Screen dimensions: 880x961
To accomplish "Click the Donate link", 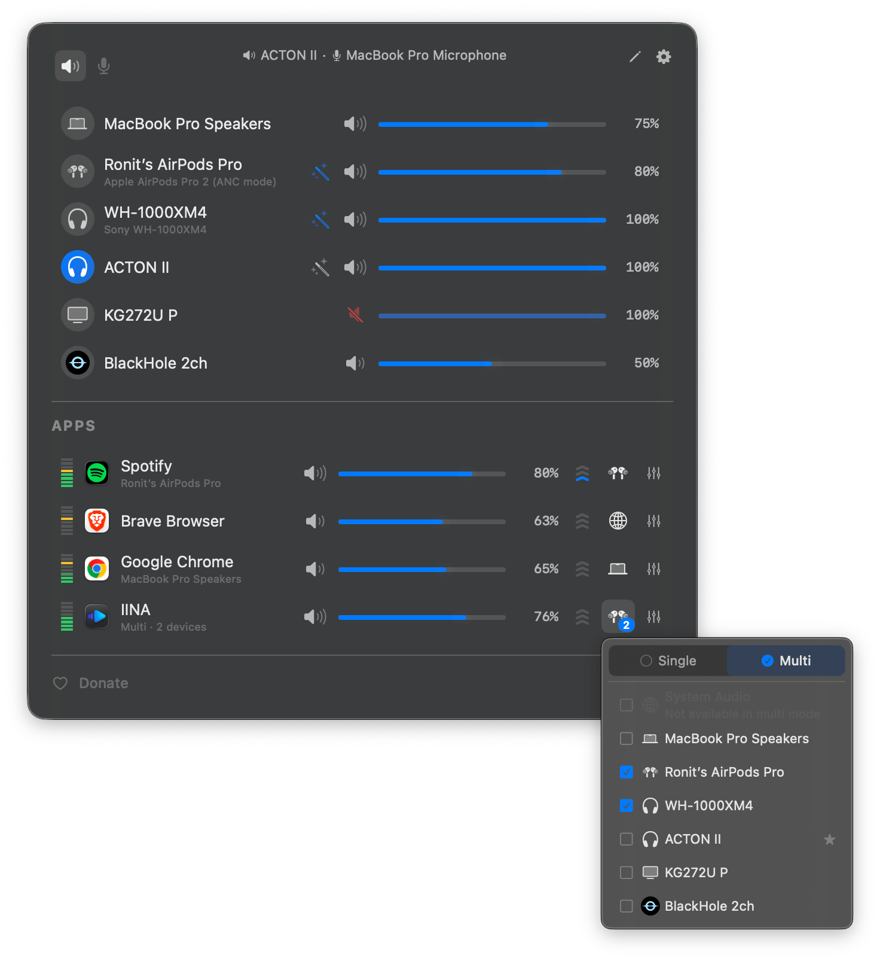I will [103, 683].
